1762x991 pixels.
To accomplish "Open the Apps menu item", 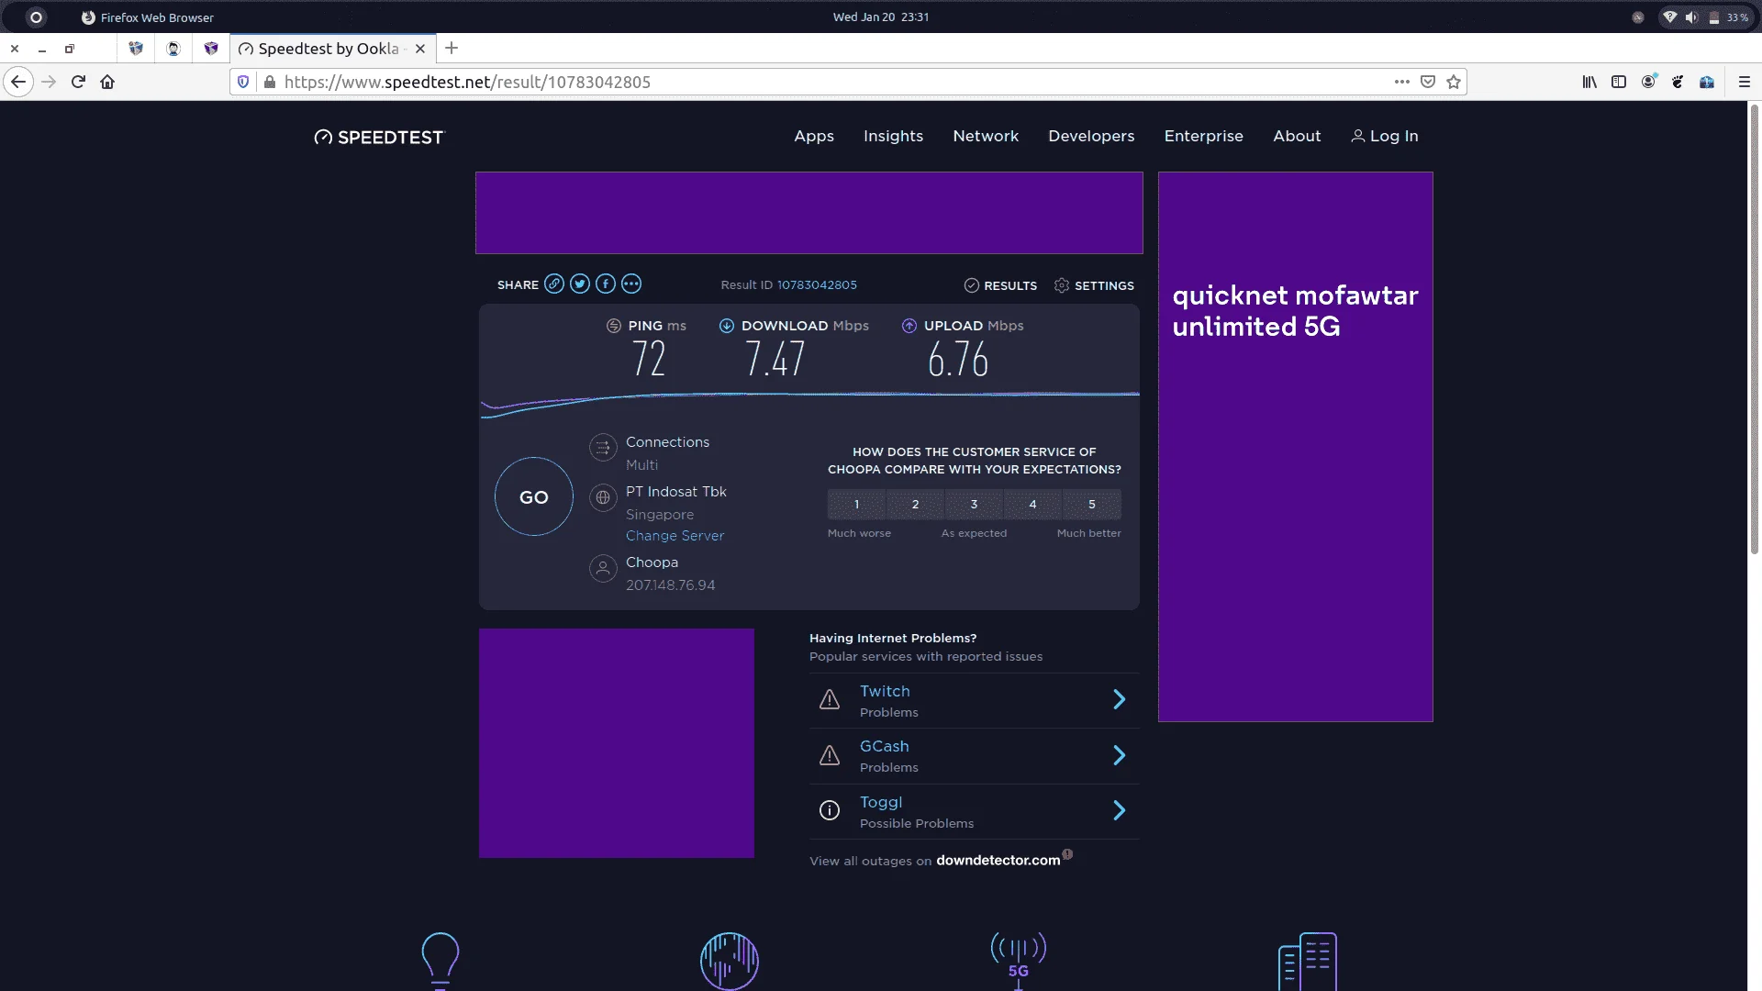I will 814,136.
